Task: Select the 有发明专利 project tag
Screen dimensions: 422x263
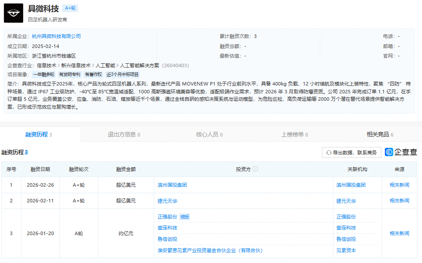Action: tap(70, 75)
